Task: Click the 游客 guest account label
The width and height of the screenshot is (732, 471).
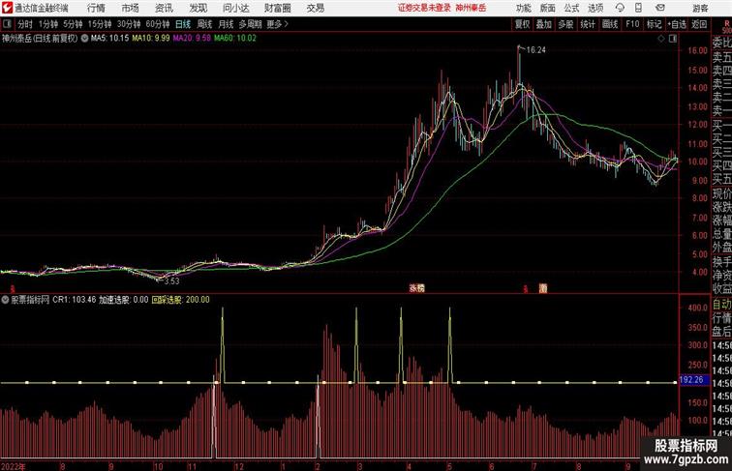Action: [x=700, y=8]
